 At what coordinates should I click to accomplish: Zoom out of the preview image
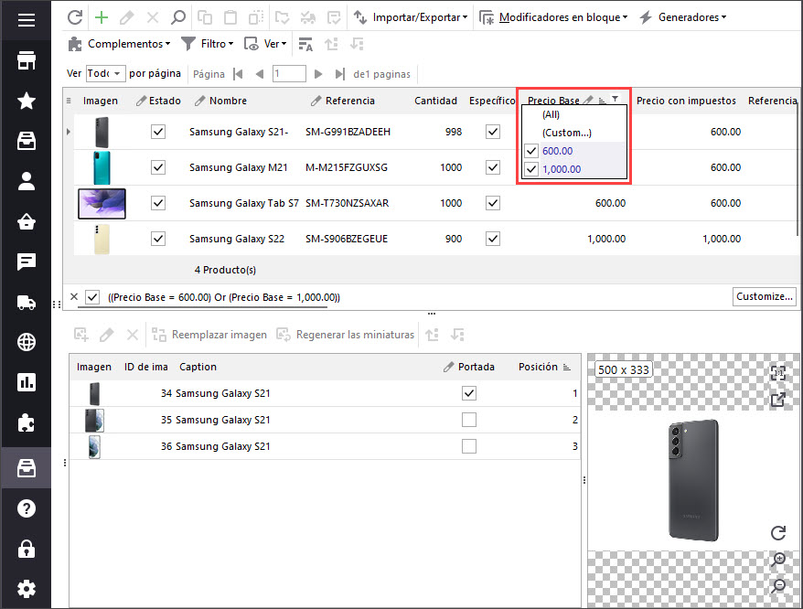point(778,585)
